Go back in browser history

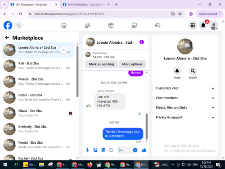click(5, 14)
